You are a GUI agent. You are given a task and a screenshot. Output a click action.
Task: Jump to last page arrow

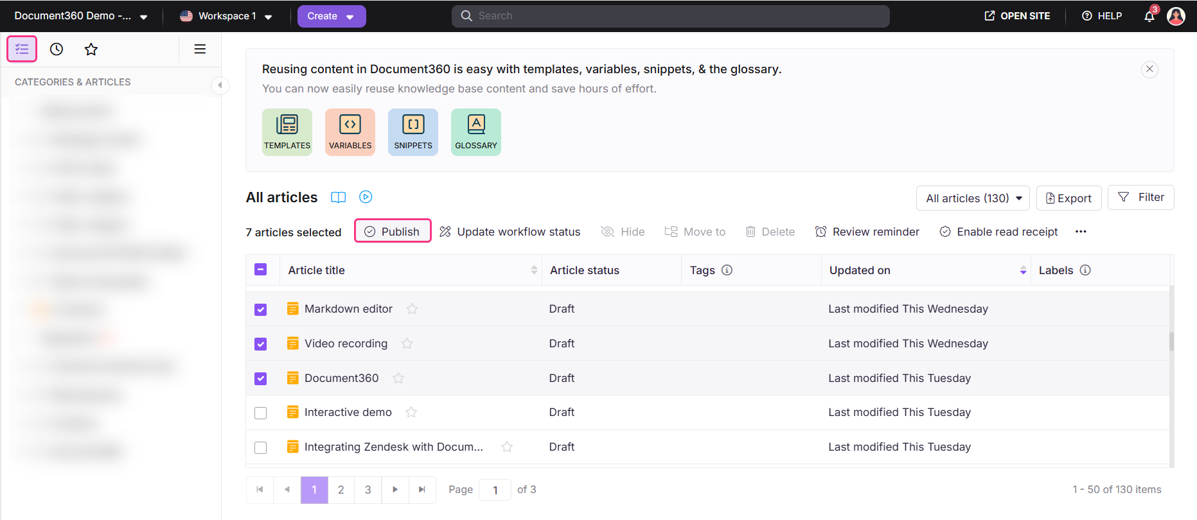[x=422, y=490]
